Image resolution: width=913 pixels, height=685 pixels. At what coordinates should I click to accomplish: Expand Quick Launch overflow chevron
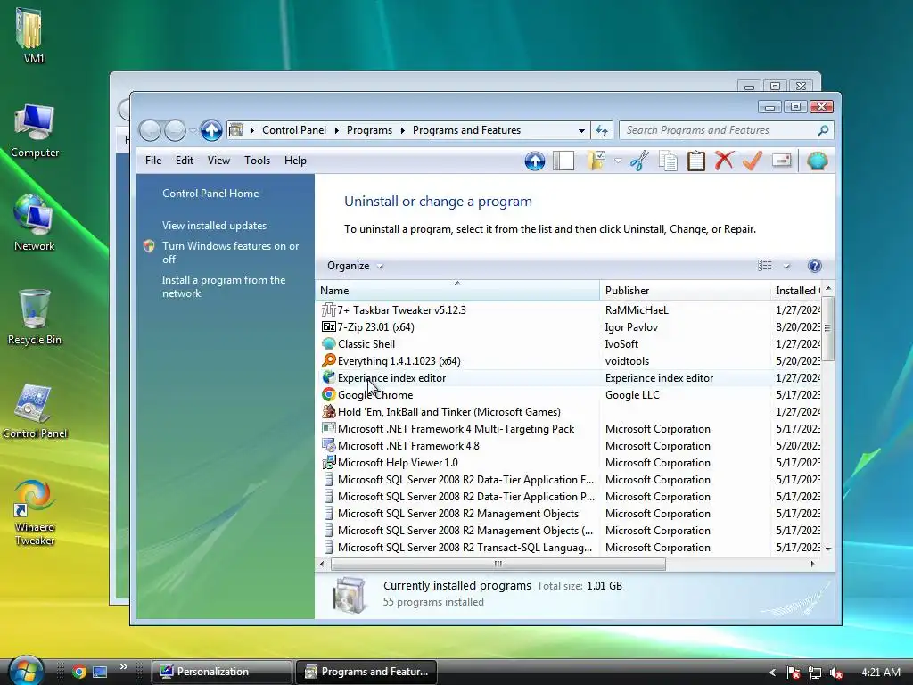point(123,667)
